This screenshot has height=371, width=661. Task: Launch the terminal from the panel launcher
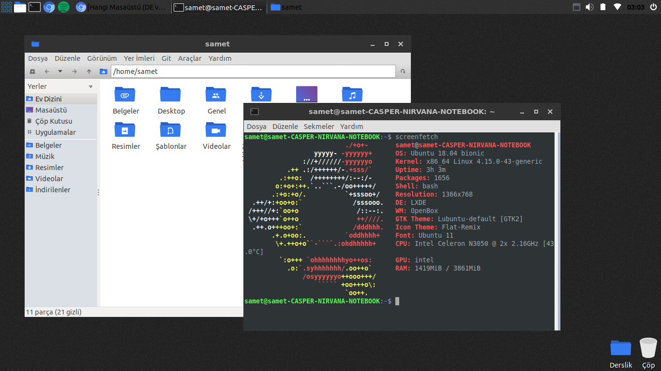(34, 7)
